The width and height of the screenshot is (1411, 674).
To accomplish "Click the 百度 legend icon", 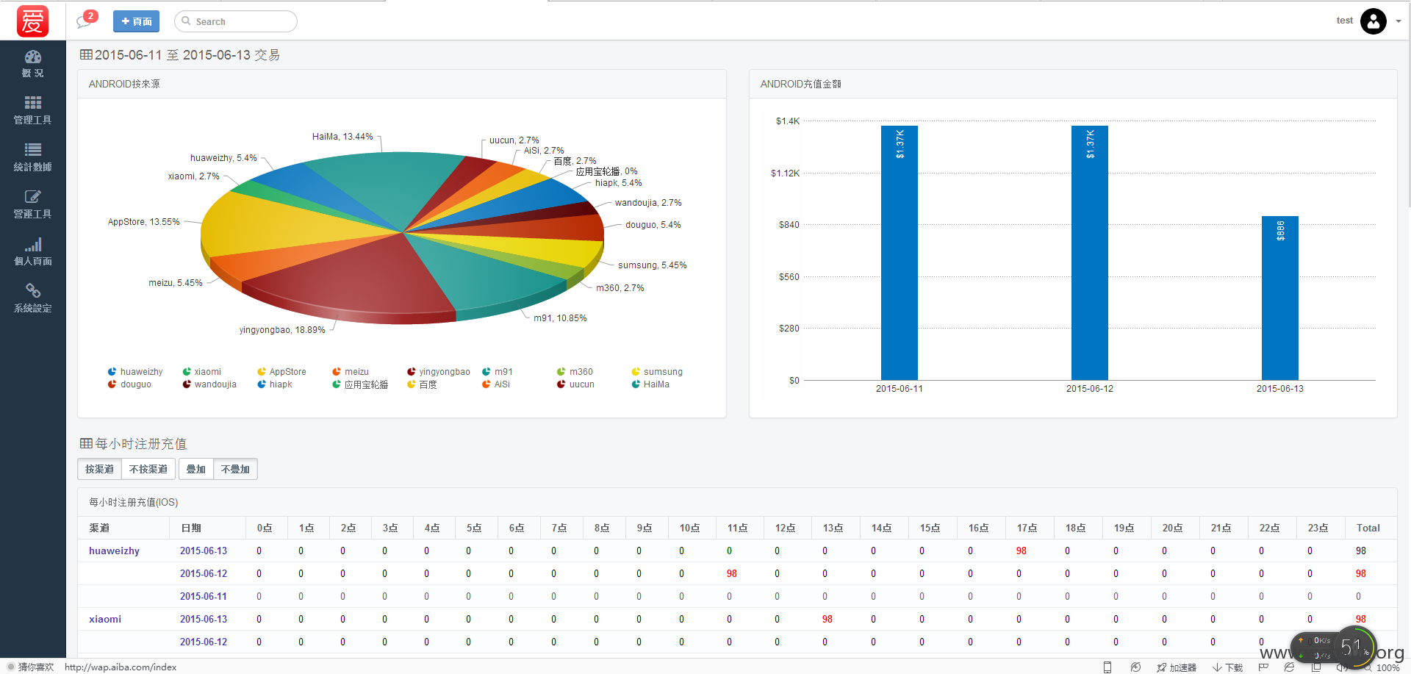I will [412, 384].
